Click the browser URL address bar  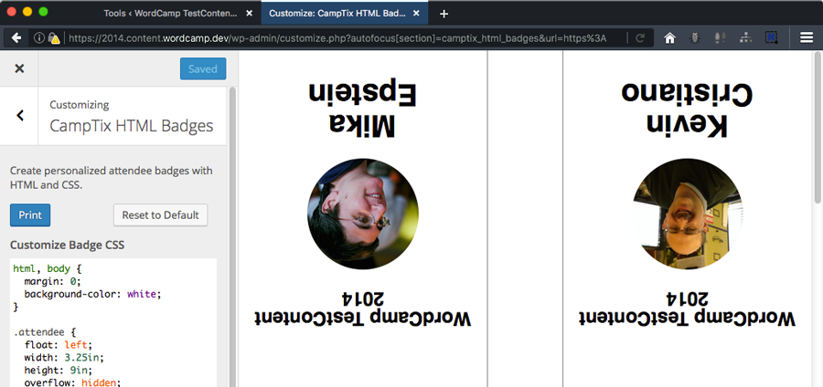coord(336,38)
